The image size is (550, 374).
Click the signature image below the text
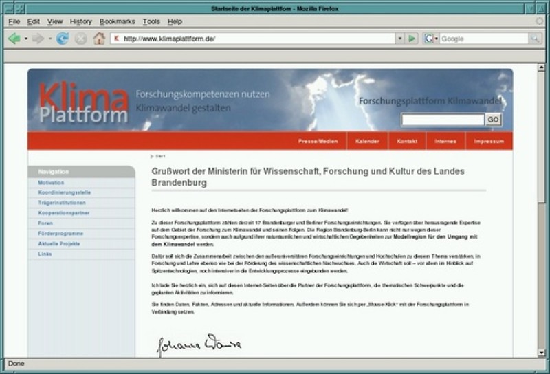tap(199, 344)
